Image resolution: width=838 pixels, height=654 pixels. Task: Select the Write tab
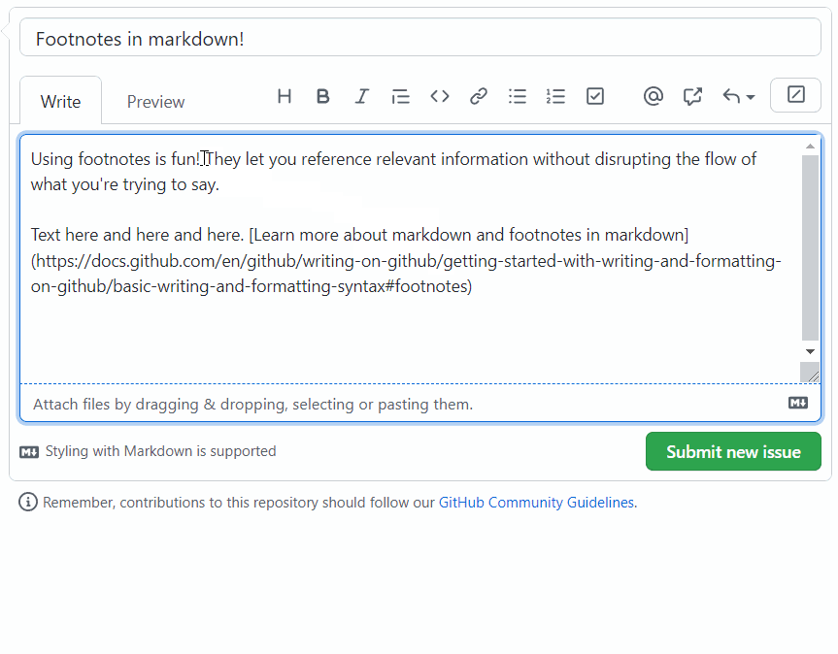coord(60,102)
